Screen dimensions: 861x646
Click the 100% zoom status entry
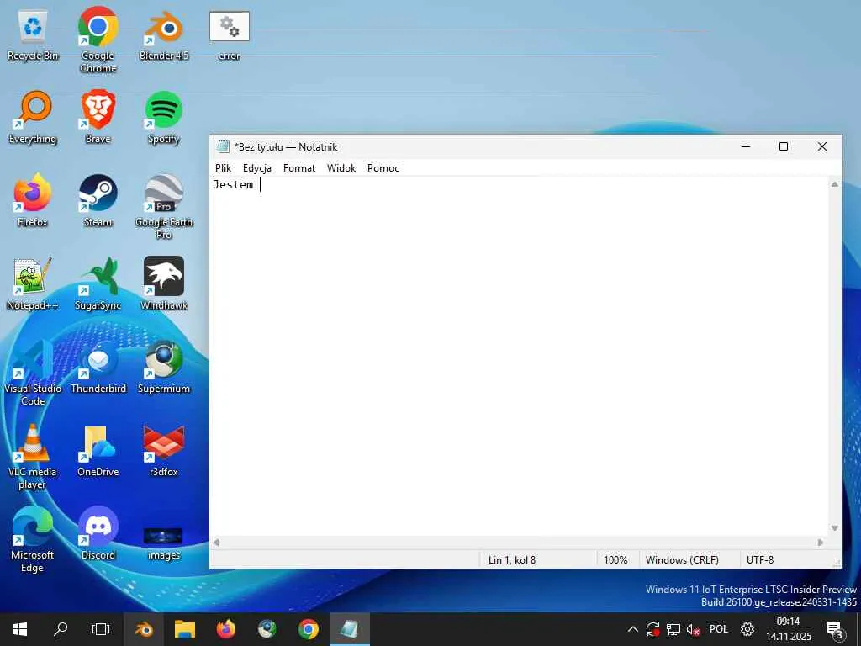pos(615,559)
